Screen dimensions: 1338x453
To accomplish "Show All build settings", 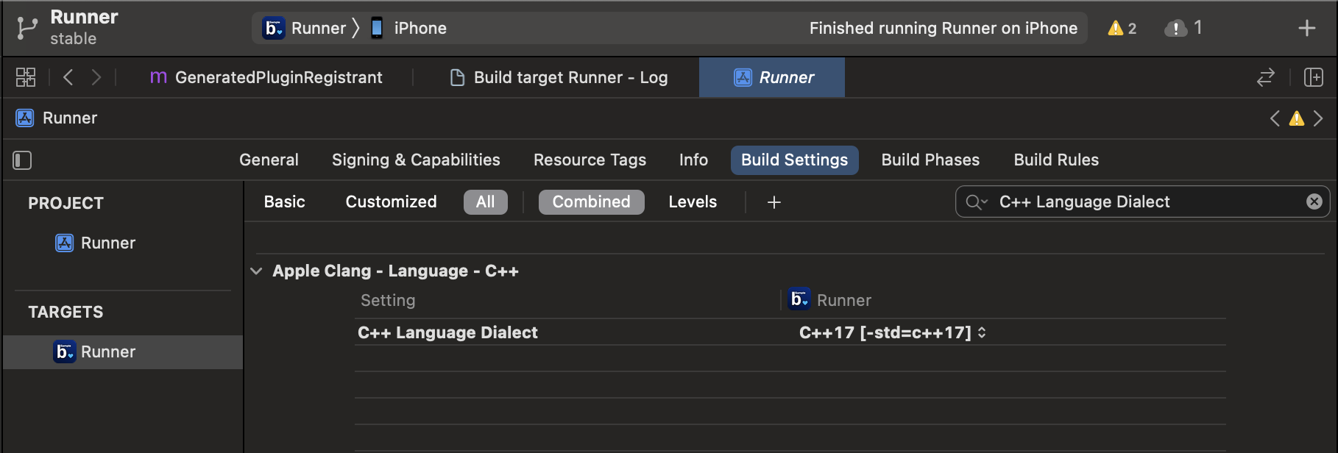I will pyautogui.click(x=485, y=201).
